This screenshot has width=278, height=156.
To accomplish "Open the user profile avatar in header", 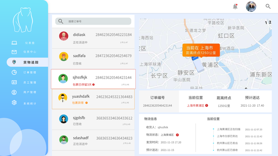I will click(x=251, y=6).
